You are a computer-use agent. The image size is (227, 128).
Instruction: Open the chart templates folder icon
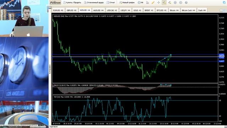pos(148,2)
